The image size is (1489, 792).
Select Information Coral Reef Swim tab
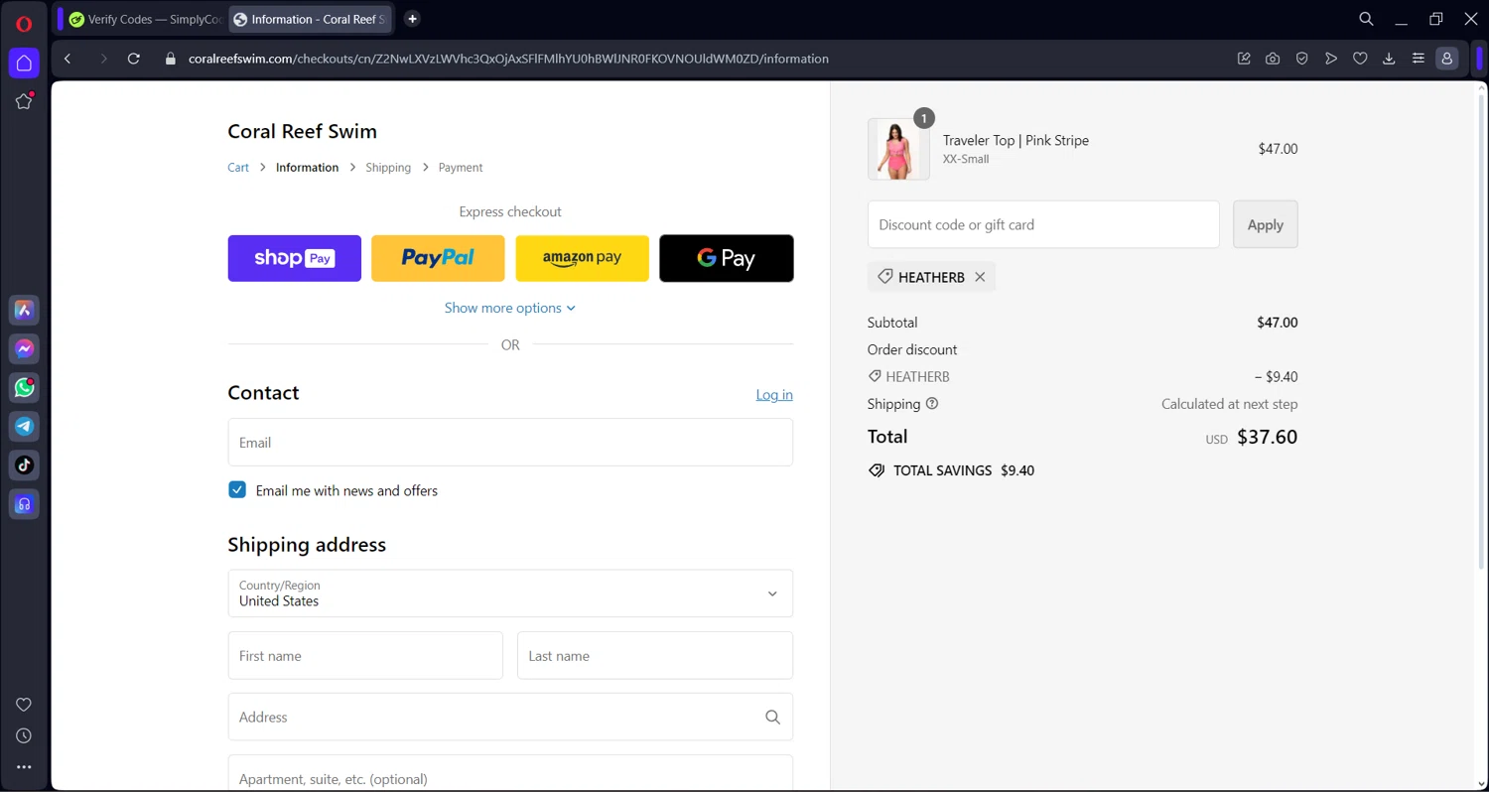[x=310, y=19]
